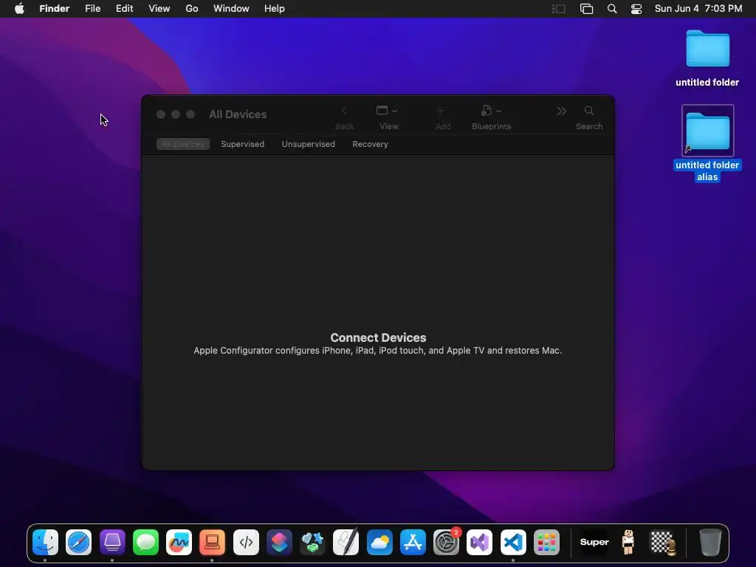
Task: Click the pixel character app in Dock
Action: click(628, 543)
